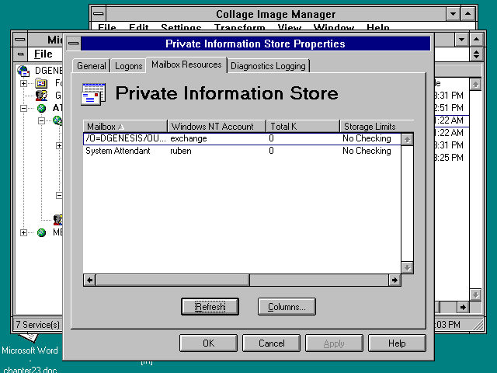Click the 'exchange' account cell
The width and height of the screenshot is (497, 373).
point(189,138)
